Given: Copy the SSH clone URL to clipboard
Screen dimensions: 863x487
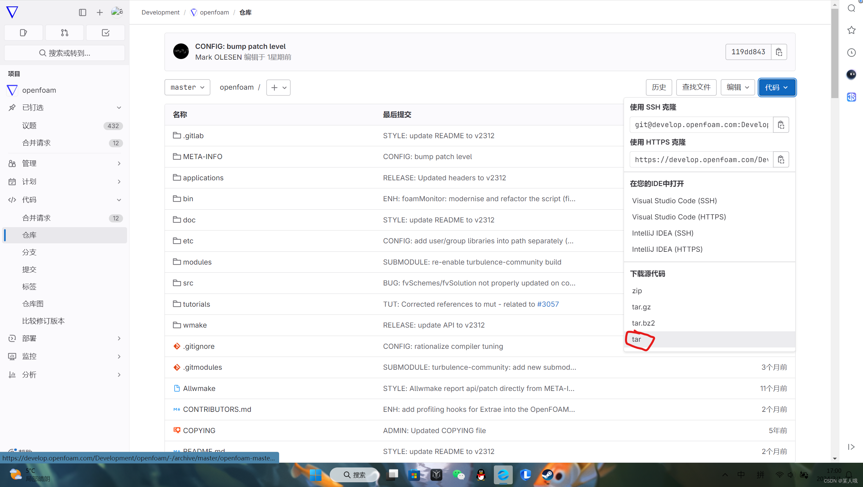Looking at the screenshot, I should click(x=781, y=124).
